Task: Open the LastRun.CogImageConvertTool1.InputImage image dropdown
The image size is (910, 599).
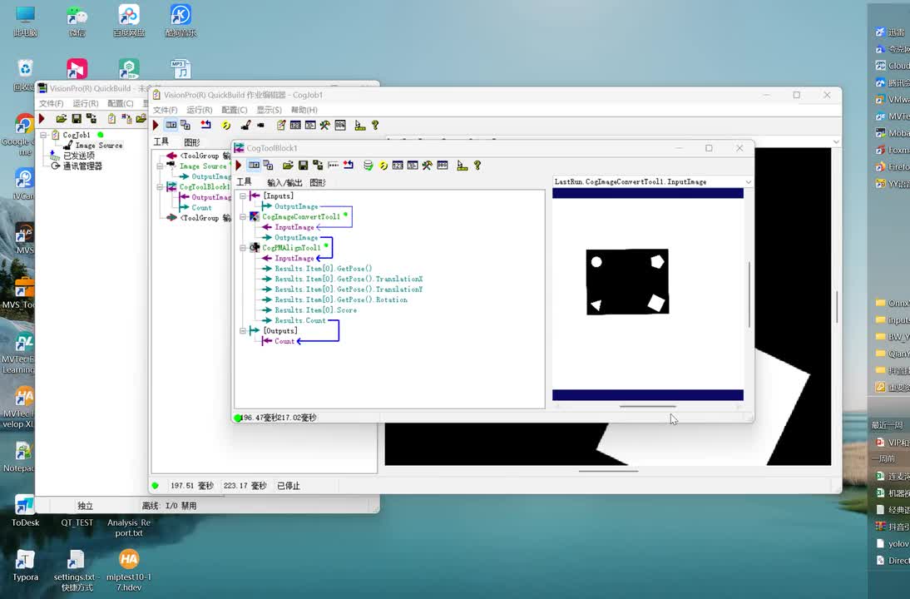Action: 748,182
